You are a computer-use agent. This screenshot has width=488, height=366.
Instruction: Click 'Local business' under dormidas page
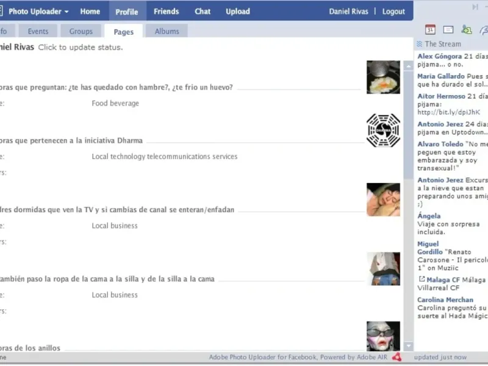115,226
